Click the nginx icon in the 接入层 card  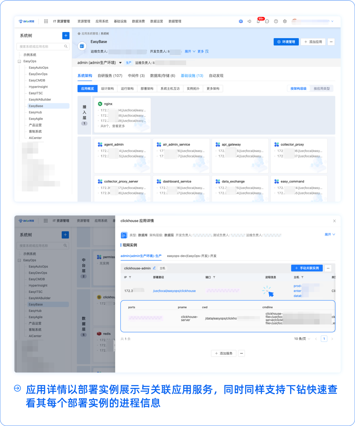point(100,104)
